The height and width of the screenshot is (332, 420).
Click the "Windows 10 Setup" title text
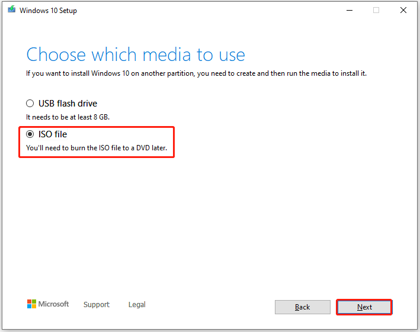point(48,10)
